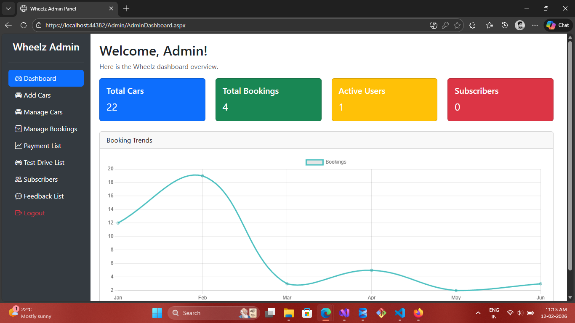The height and width of the screenshot is (323, 575).
Task: Click the Feb data point on chart
Action: click(x=202, y=176)
